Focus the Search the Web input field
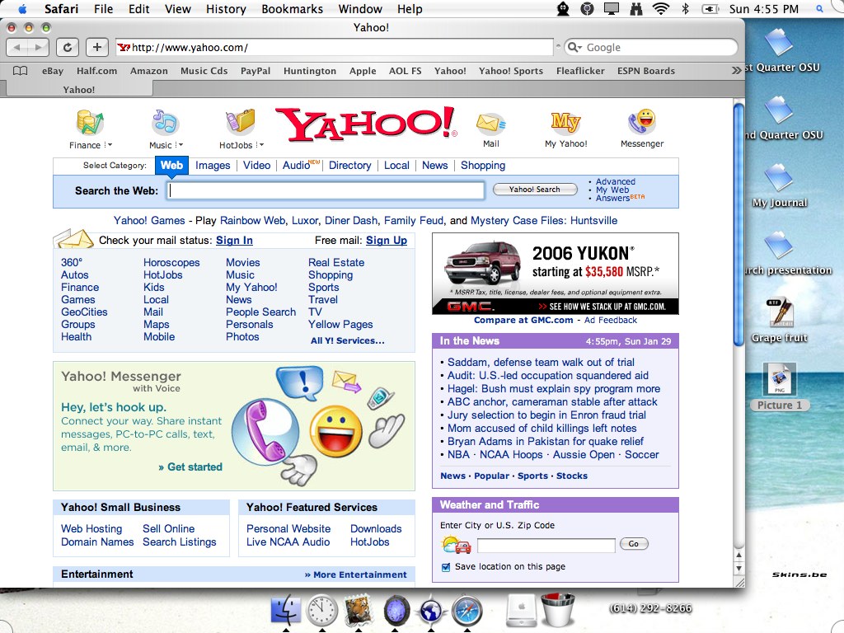The image size is (844, 633). coord(326,190)
